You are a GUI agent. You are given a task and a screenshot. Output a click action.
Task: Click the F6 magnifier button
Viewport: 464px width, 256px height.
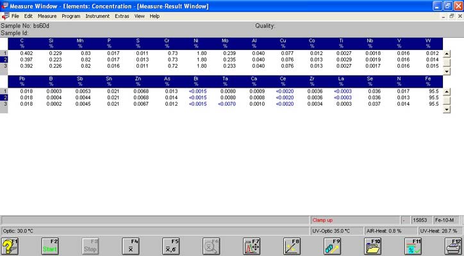(211, 246)
